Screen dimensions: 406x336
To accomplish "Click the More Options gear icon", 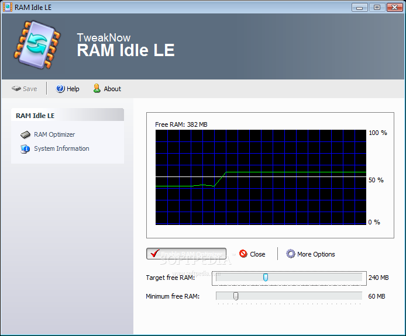I will tap(291, 254).
